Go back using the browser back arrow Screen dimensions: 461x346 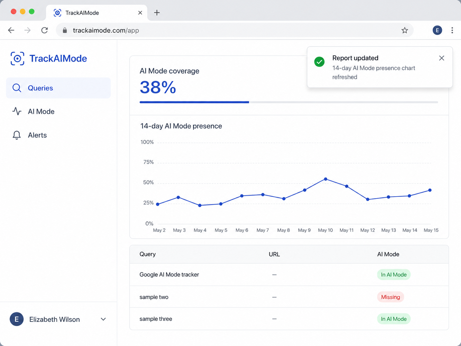coord(11,30)
